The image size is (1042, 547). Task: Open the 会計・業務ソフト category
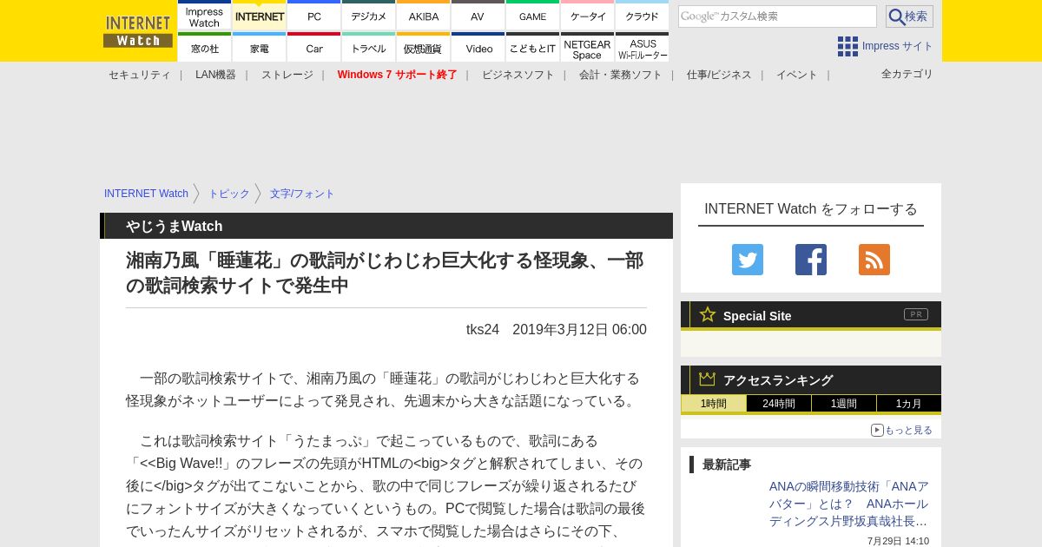click(x=621, y=75)
